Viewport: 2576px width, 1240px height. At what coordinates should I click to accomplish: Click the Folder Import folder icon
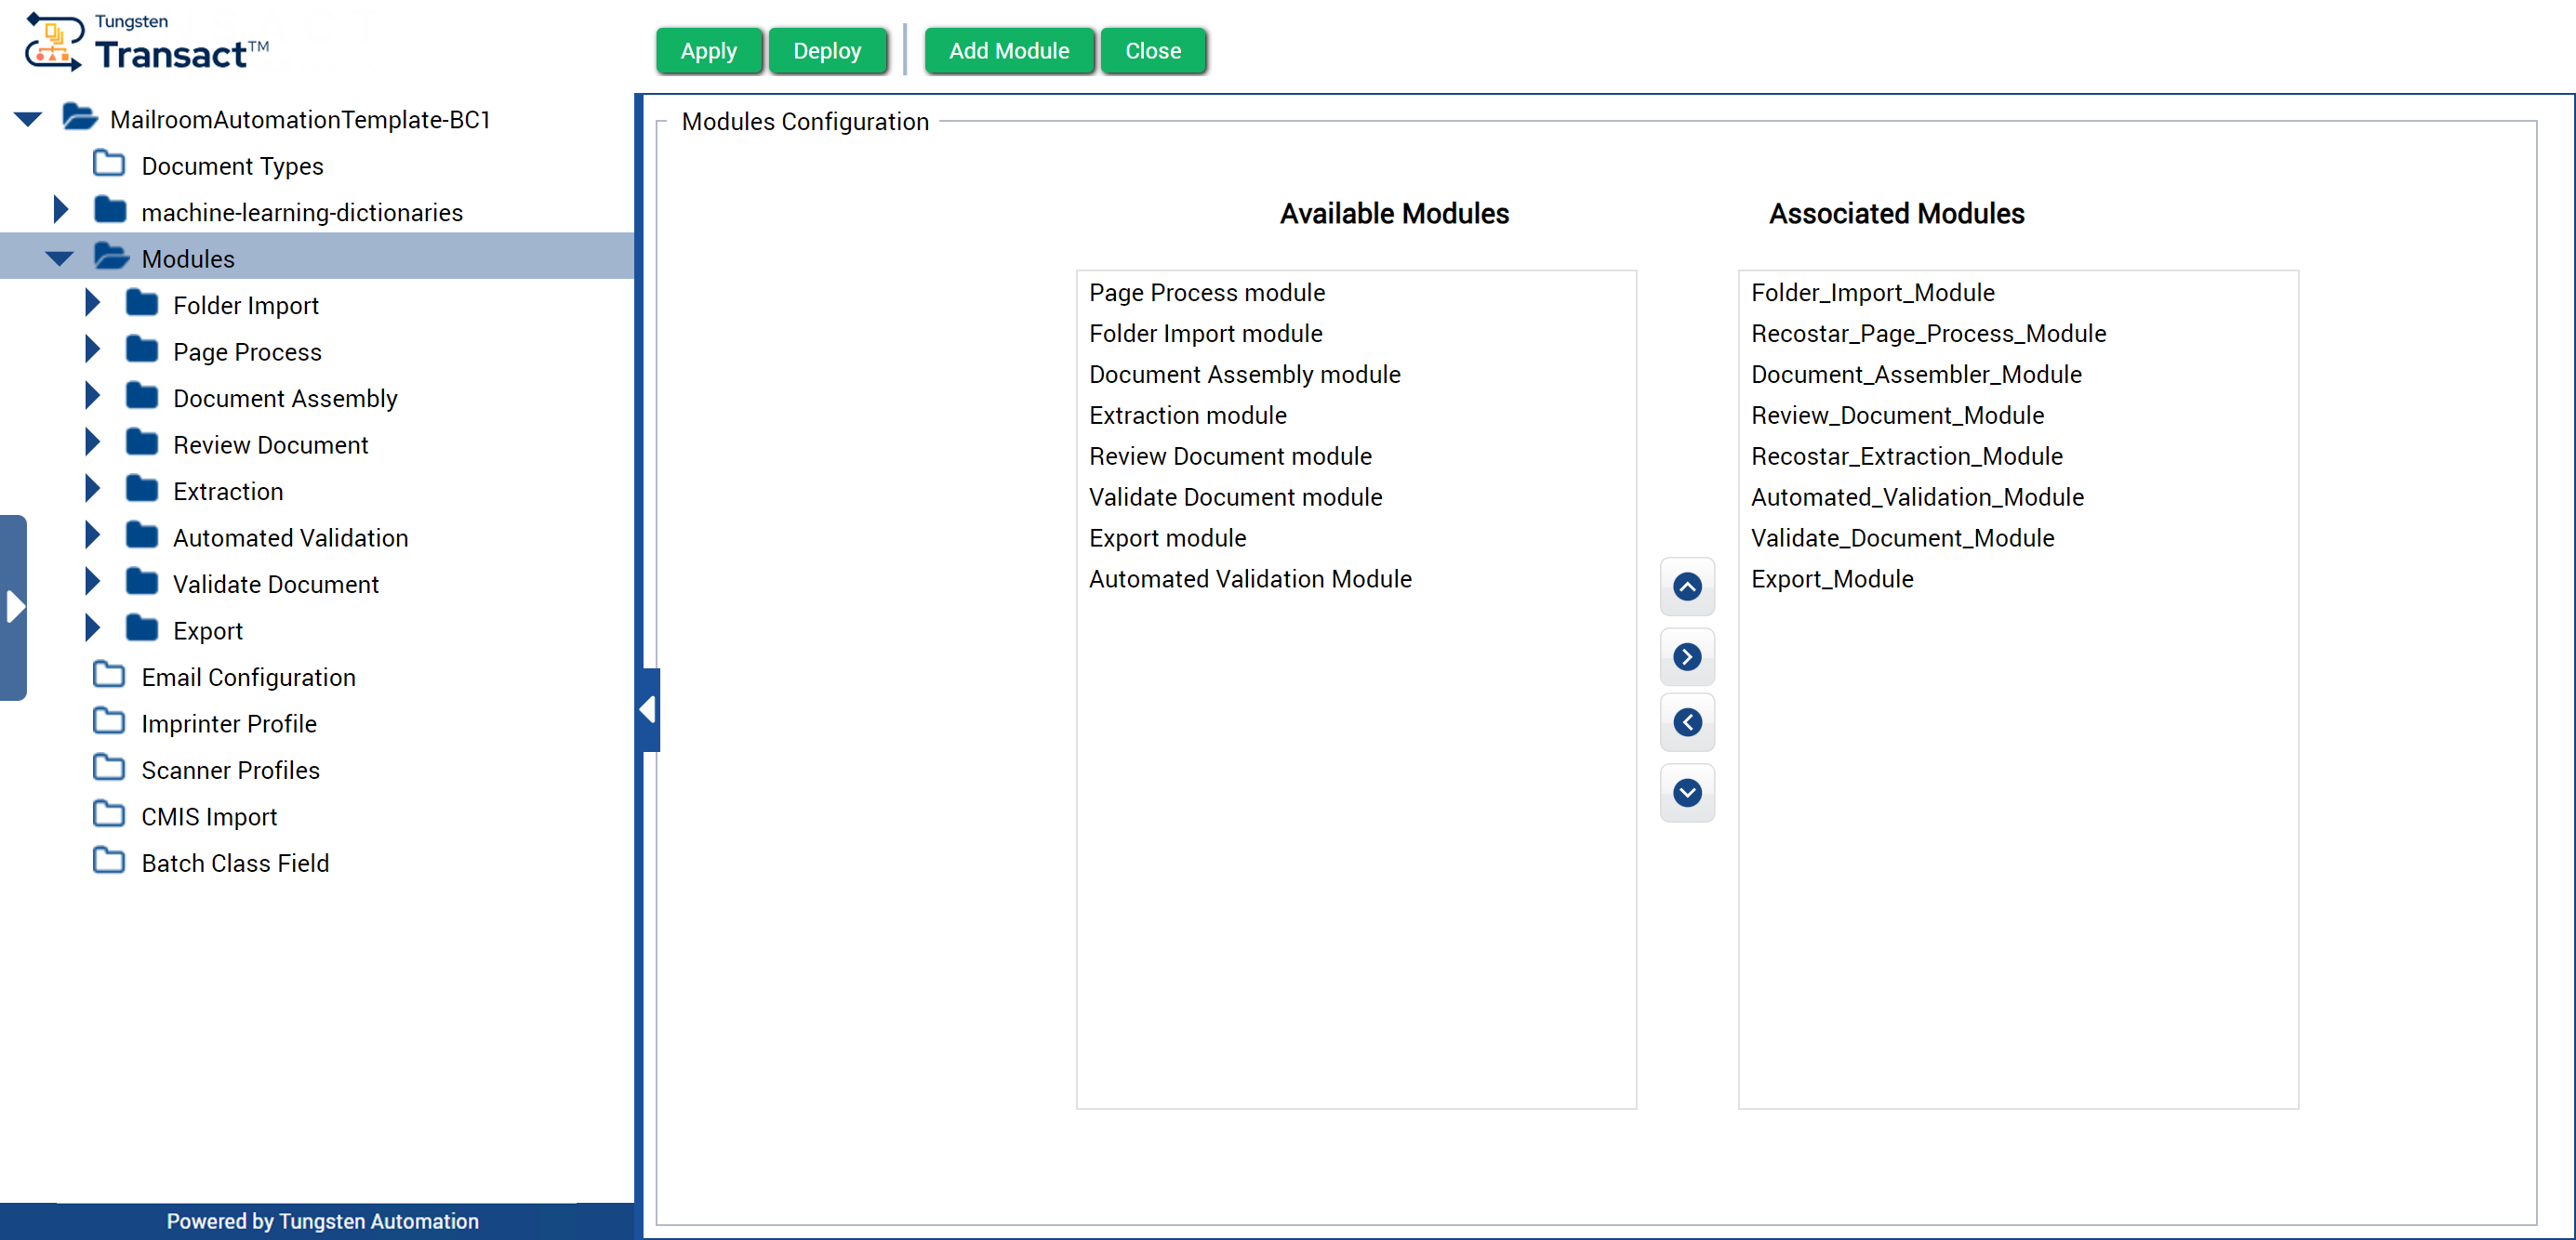143,305
